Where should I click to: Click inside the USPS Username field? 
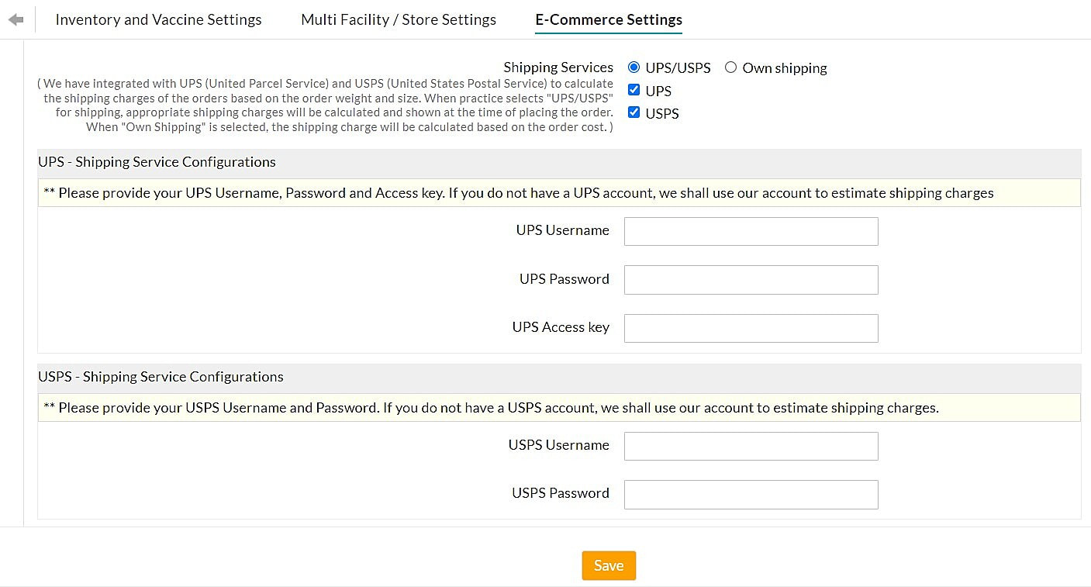[x=750, y=445]
